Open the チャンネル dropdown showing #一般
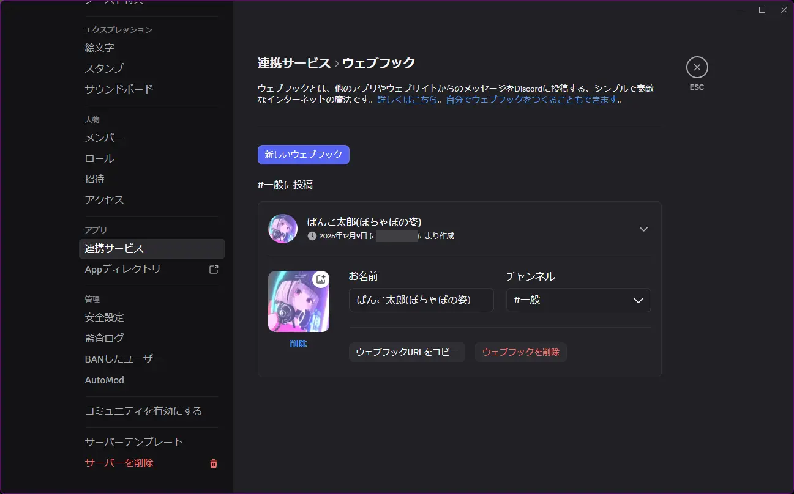794x494 pixels. coord(578,300)
